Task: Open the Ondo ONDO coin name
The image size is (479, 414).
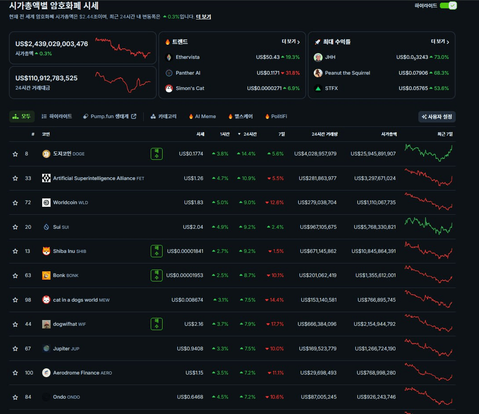Action: coord(66,397)
